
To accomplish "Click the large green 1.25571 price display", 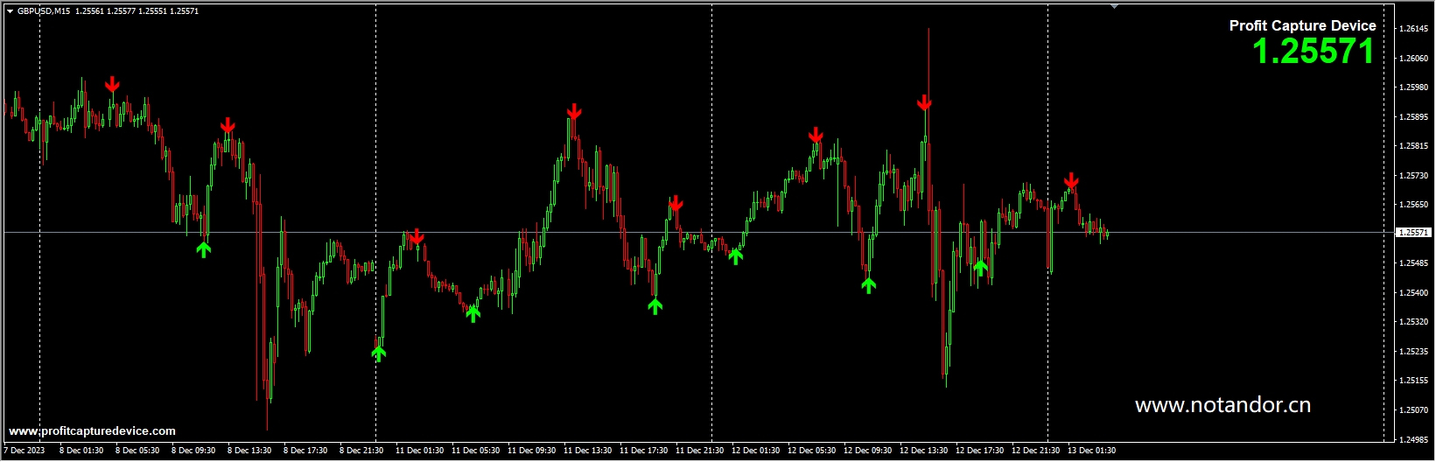I will [x=1313, y=52].
